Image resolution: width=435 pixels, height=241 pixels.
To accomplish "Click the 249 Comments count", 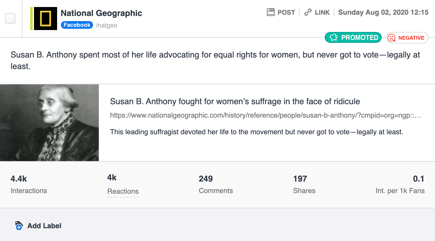I will [x=206, y=179].
